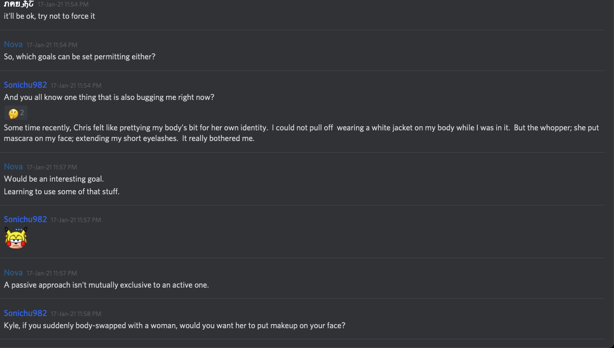Image resolution: width=614 pixels, height=348 pixels.
Task: Click Nova username above "Would be an interesting goal"
Action: click(x=13, y=167)
